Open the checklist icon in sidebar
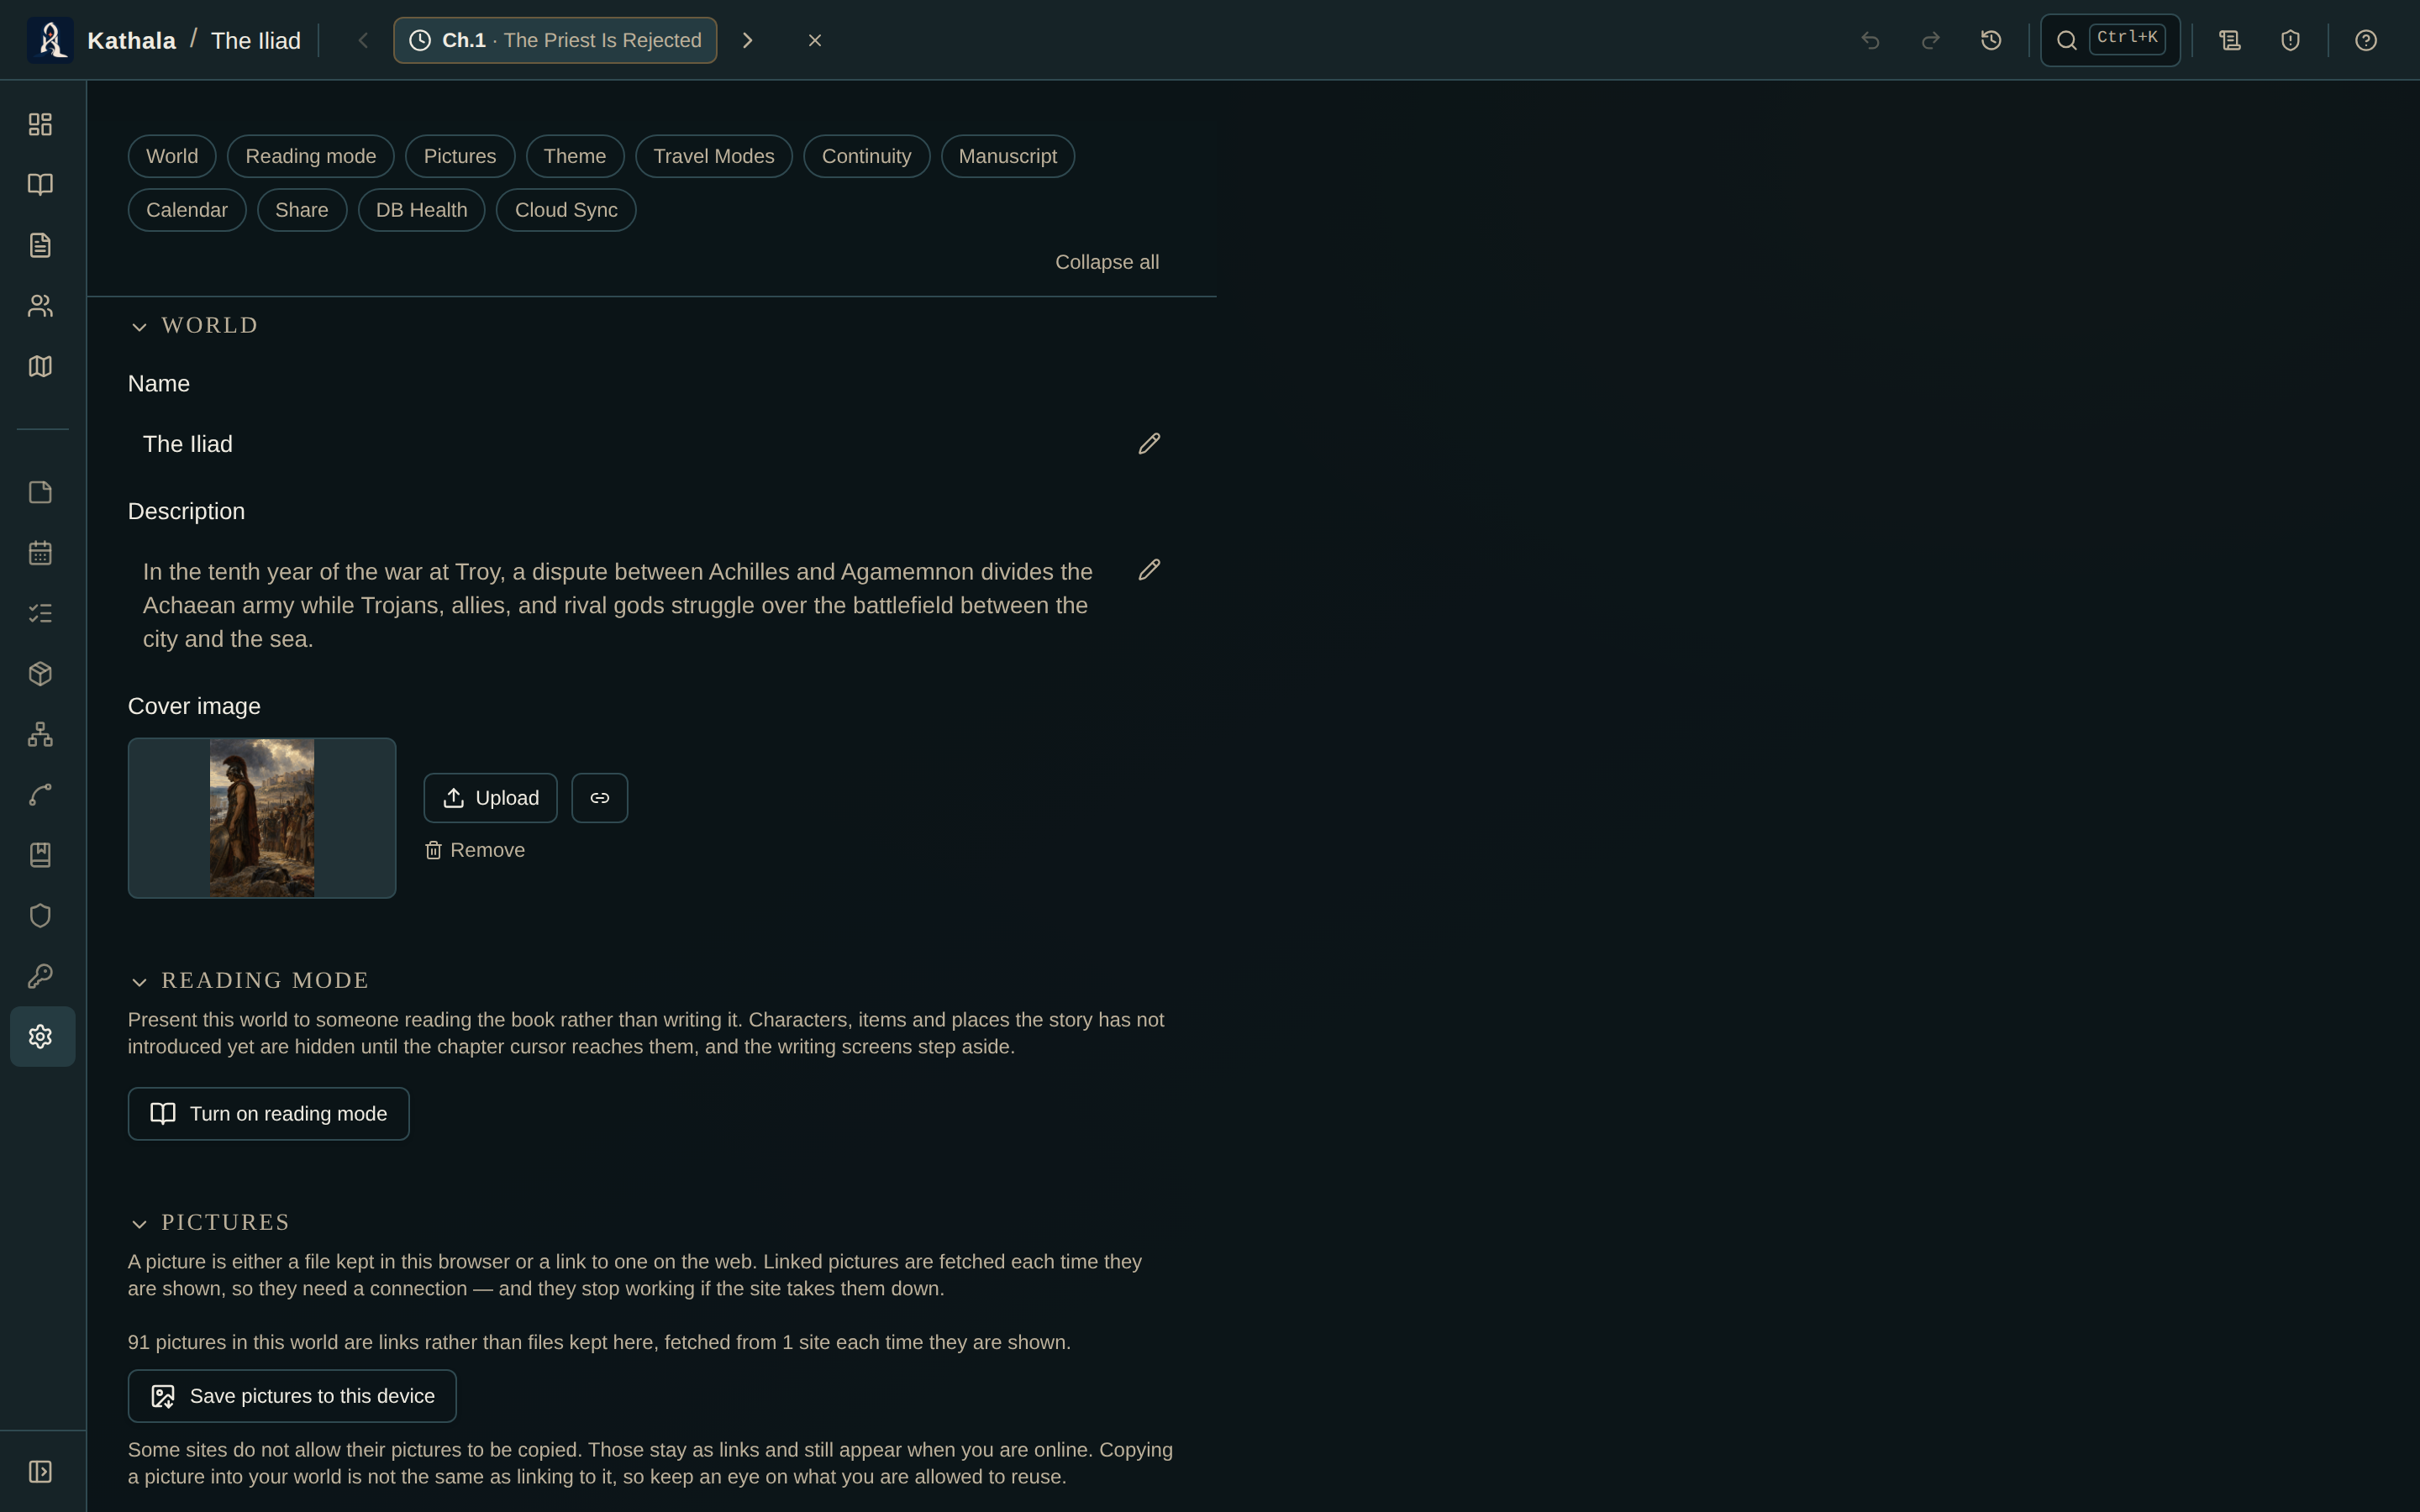The width and height of the screenshot is (2420, 1512). click(x=40, y=613)
